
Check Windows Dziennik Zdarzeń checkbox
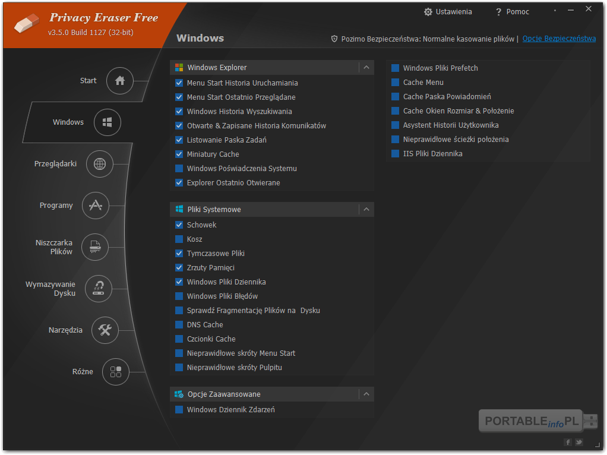tap(179, 409)
